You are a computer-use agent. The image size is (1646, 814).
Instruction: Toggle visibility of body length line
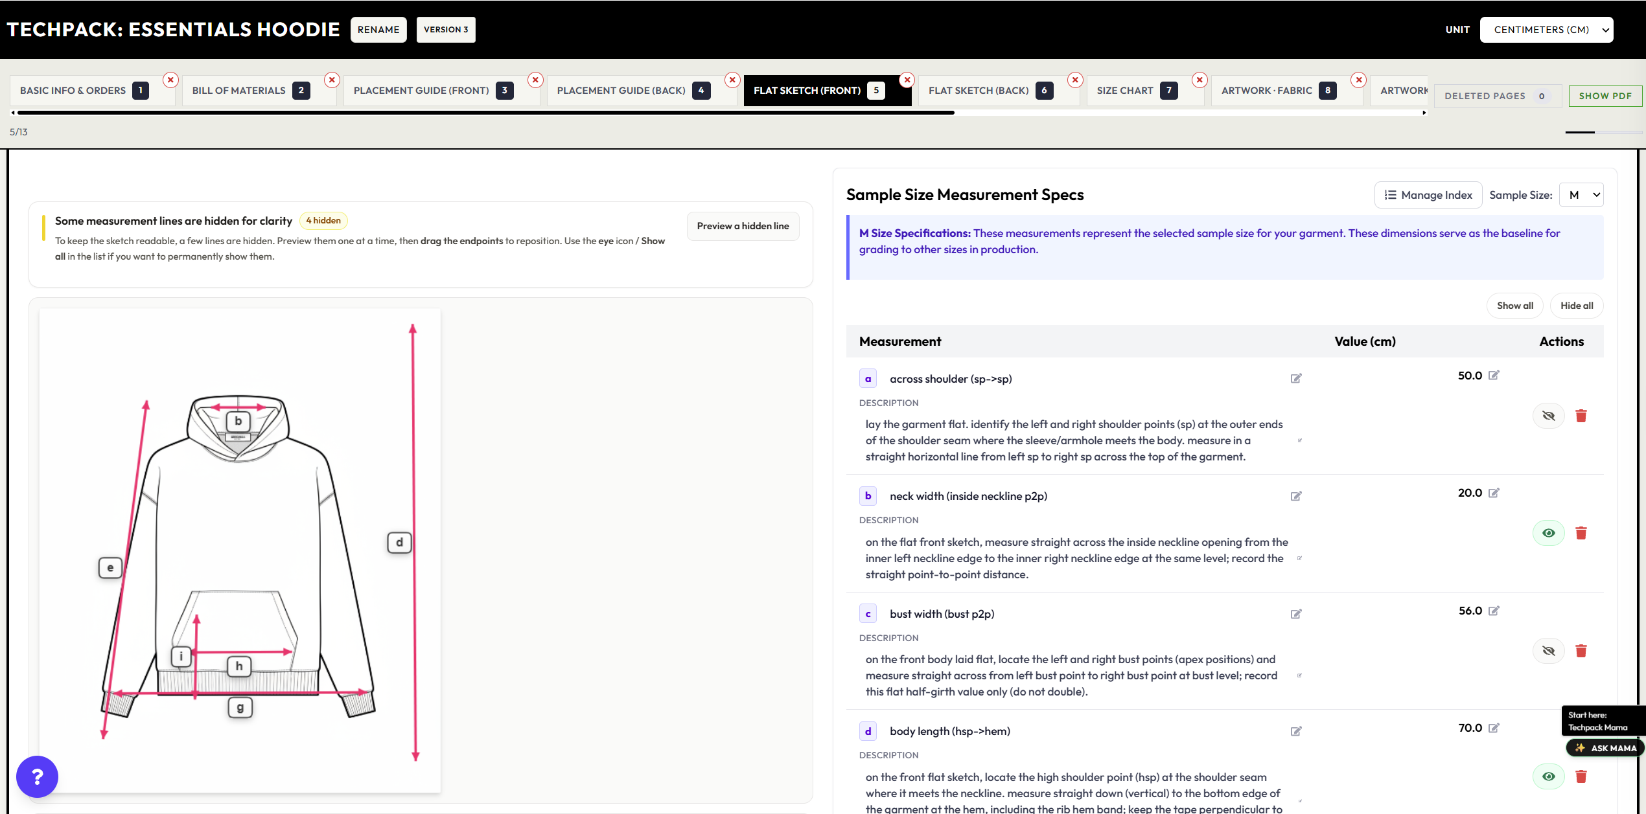[1548, 776]
